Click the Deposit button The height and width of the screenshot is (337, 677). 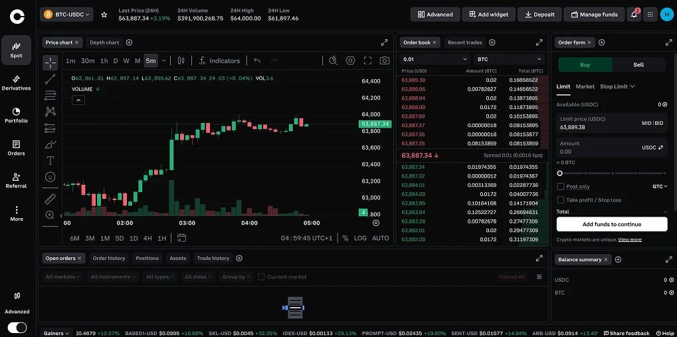point(539,15)
